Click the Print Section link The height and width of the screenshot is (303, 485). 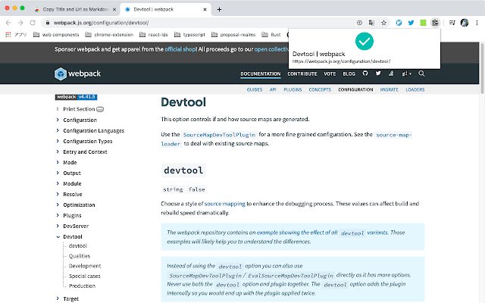tap(79, 109)
